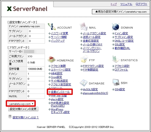The height and width of the screenshot is (132, 151).
Task: Open MIME設定 link
Action: tap(57, 74)
